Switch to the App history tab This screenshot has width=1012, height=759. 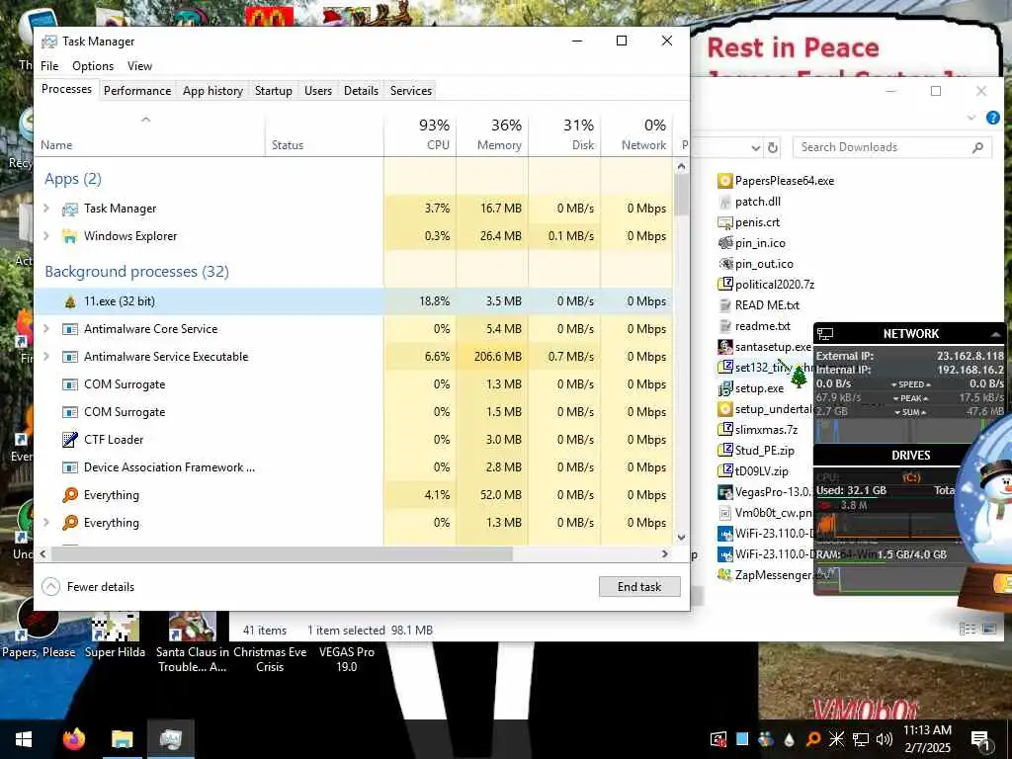point(213,91)
